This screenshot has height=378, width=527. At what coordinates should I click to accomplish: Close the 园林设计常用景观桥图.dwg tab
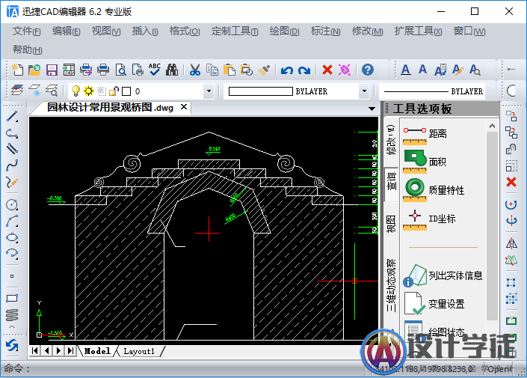(184, 107)
